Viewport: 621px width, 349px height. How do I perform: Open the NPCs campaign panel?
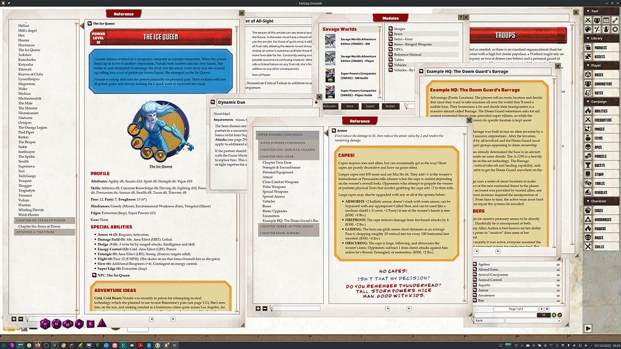click(x=603, y=147)
